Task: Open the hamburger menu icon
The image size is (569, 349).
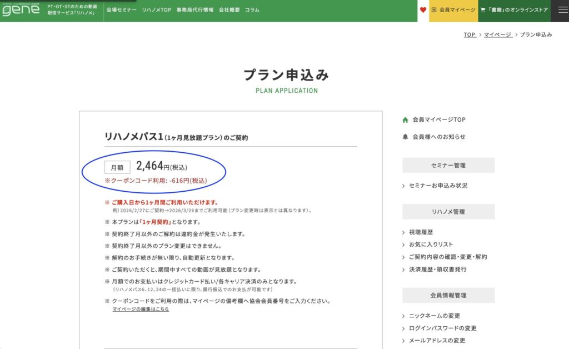Action: 560,10
